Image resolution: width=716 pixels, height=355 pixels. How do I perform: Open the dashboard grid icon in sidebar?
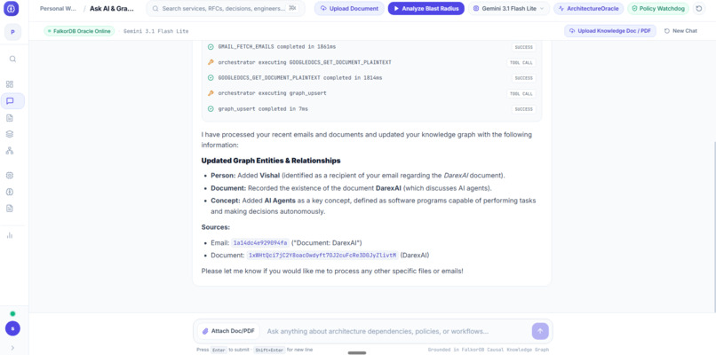pos(10,84)
